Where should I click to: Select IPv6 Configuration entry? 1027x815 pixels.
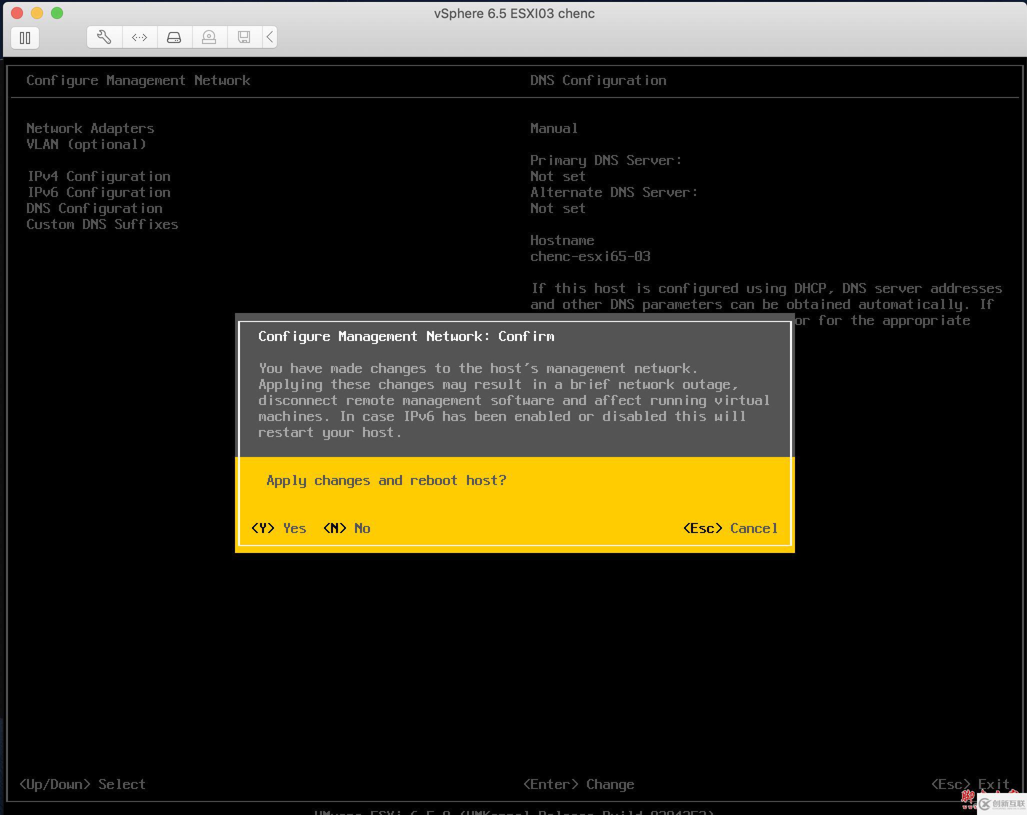pyautogui.click(x=98, y=192)
